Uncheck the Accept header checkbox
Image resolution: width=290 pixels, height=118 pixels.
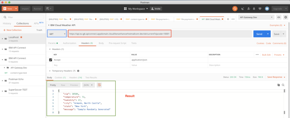50,60
